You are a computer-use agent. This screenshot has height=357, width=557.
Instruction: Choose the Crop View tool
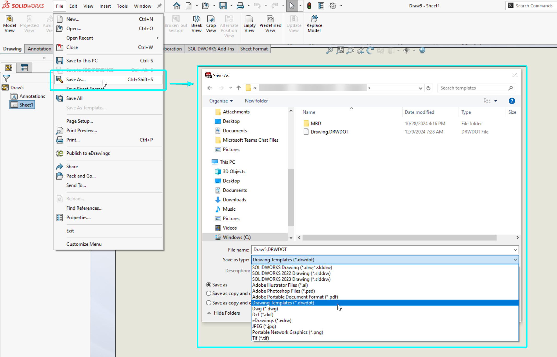pyautogui.click(x=211, y=24)
